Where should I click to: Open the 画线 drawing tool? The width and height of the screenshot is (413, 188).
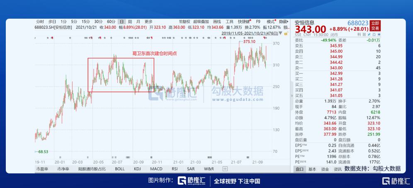(217, 22)
